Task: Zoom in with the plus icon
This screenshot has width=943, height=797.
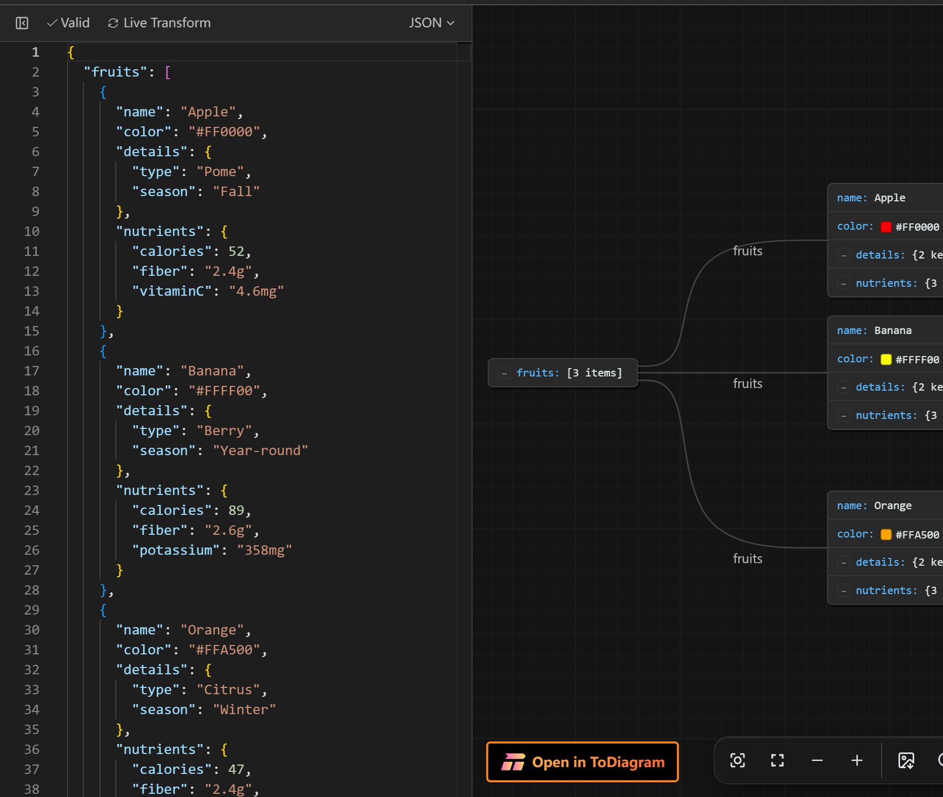Action: 857,760
